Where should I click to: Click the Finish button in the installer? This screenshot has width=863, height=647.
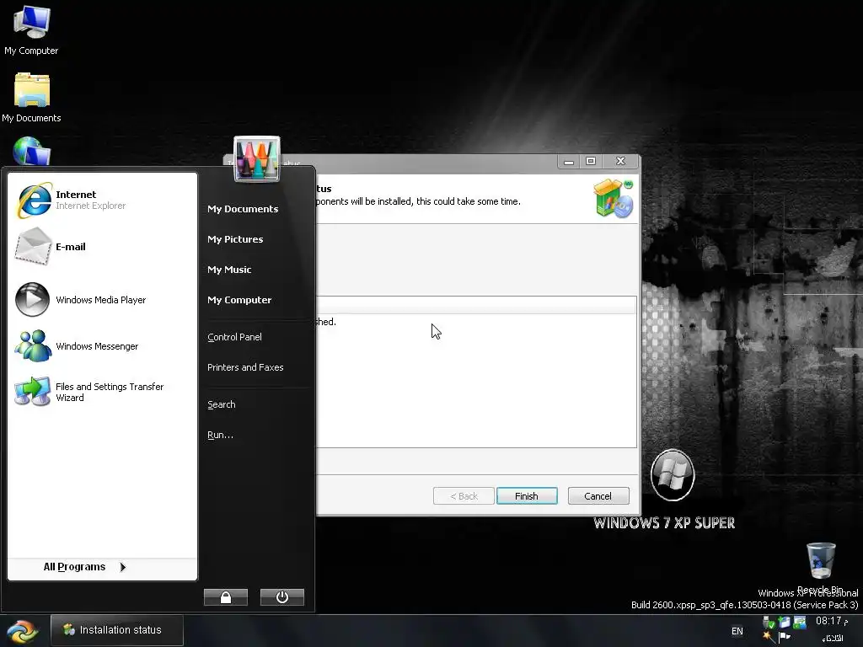click(527, 495)
